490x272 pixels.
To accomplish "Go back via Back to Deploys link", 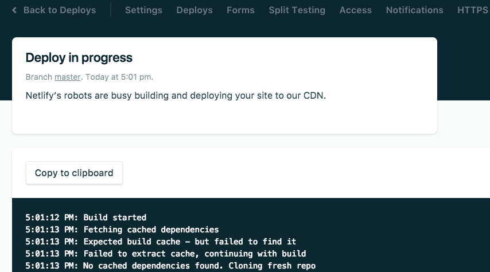I will pyautogui.click(x=59, y=10).
